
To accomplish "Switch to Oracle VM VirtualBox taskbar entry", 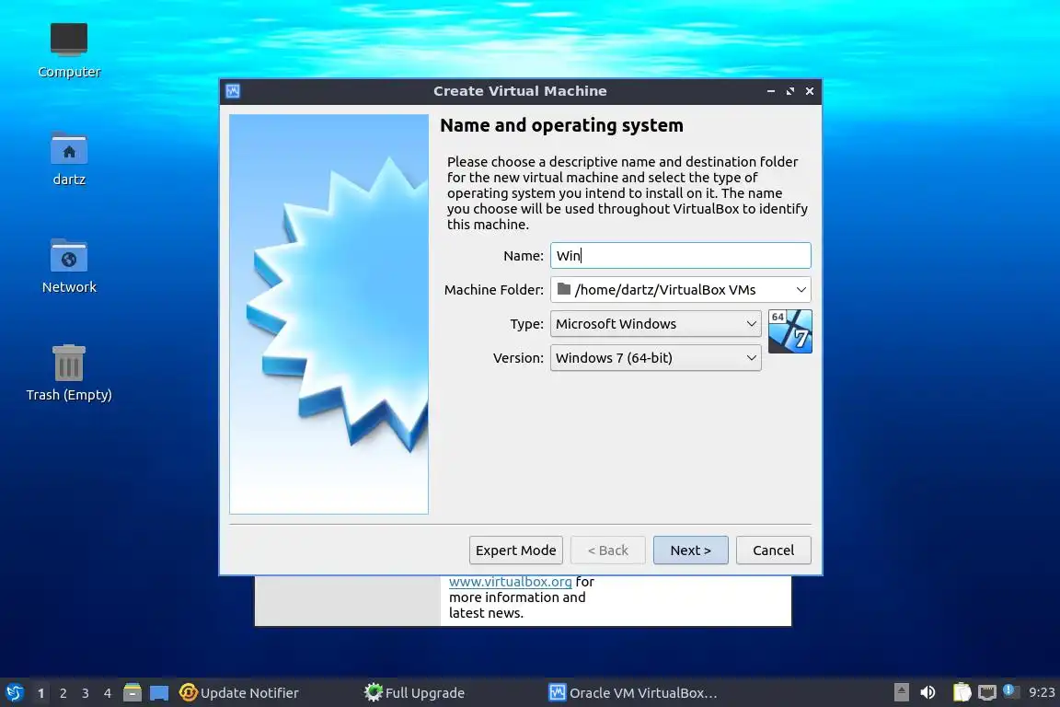I will click(633, 693).
